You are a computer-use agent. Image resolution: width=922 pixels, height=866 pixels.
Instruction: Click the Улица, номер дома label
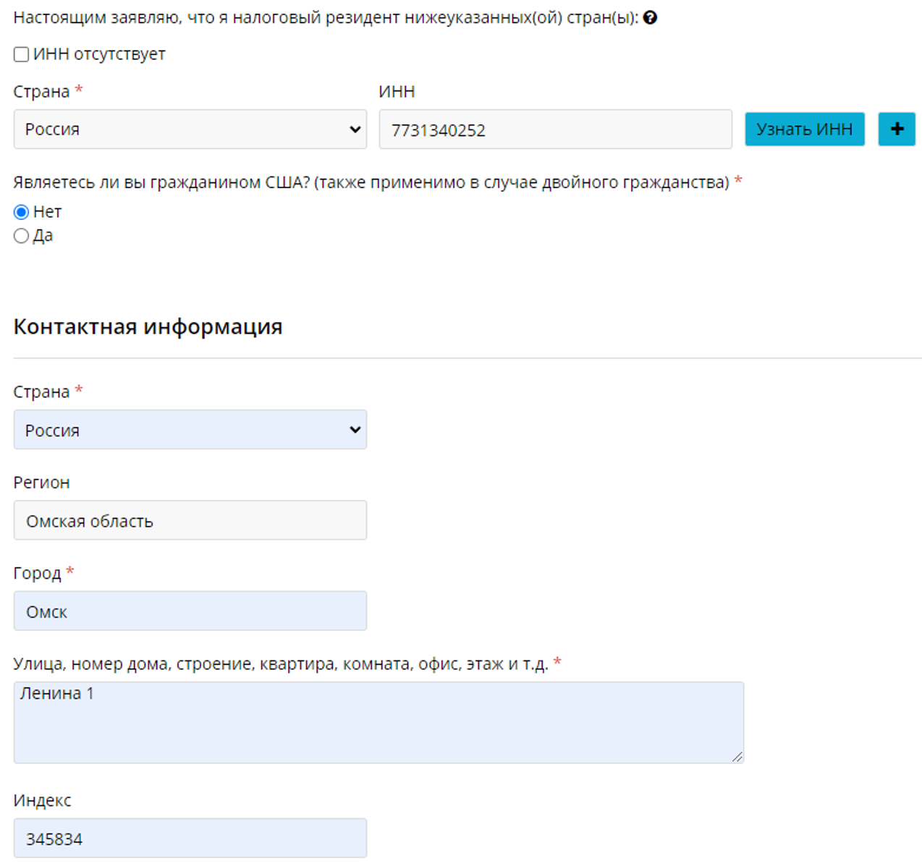click(281, 664)
